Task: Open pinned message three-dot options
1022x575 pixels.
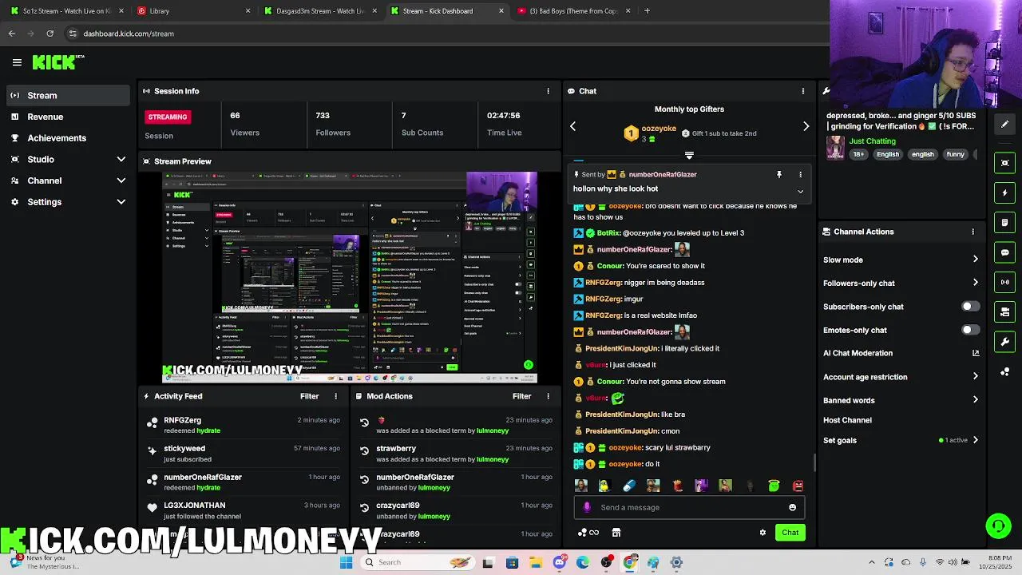Action: (800, 174)
